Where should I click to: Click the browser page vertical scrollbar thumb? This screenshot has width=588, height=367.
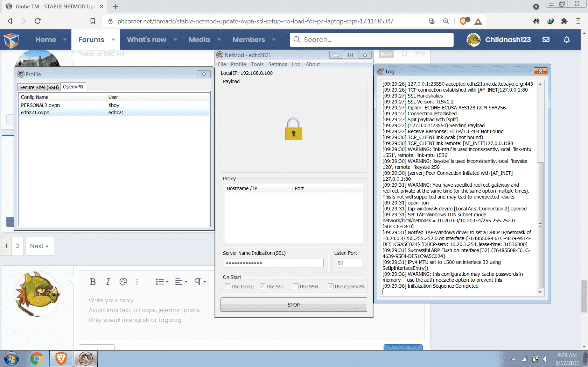(584, 296)
